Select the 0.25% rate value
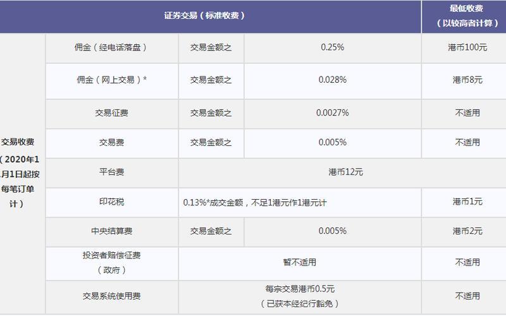 click(333, 47)
